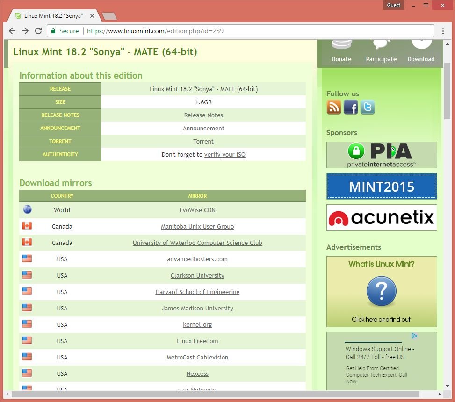Click USA flag beside kernel.org
Image resolution: width=455 pixels, height=402 pixels.
pos(27,324)
